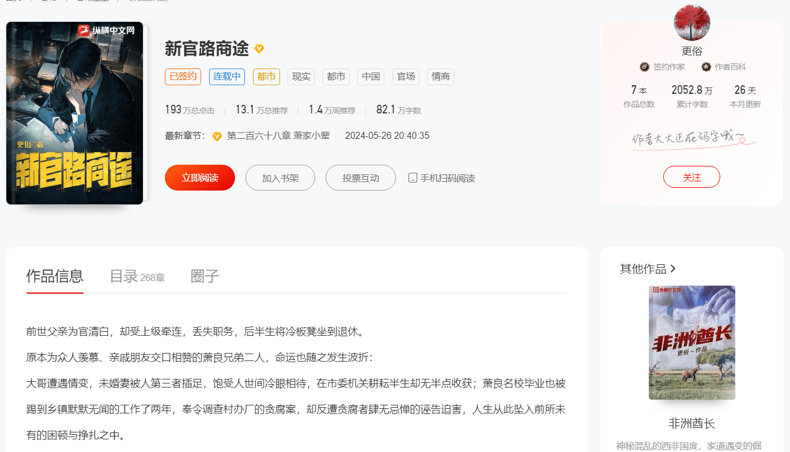Viewport: 790px width, 452px height.
Task: Click update timestamp 2024-05-26 20:40:35
Action: 387,136
